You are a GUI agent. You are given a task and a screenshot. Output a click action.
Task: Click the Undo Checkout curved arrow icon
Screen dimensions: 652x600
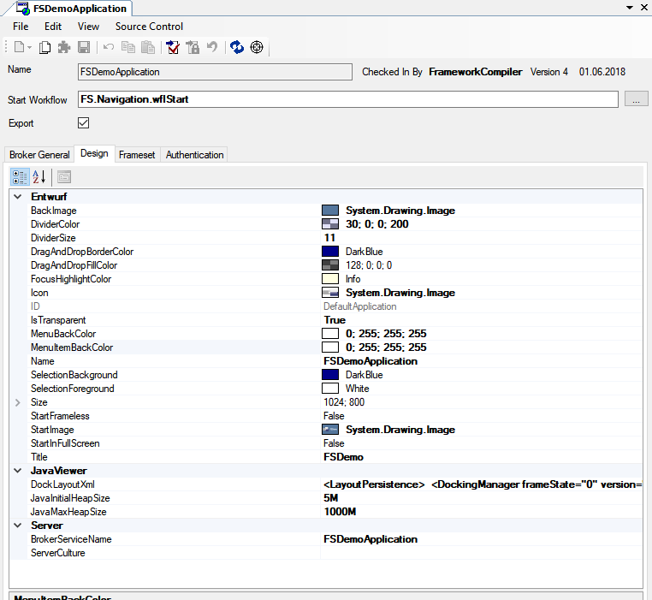pyautogui.click(x=212, y=46)
